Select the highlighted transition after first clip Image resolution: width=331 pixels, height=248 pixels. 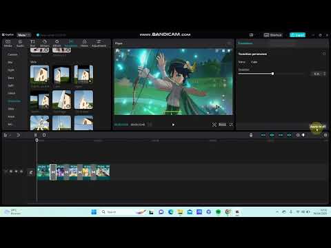coord(53,172)
